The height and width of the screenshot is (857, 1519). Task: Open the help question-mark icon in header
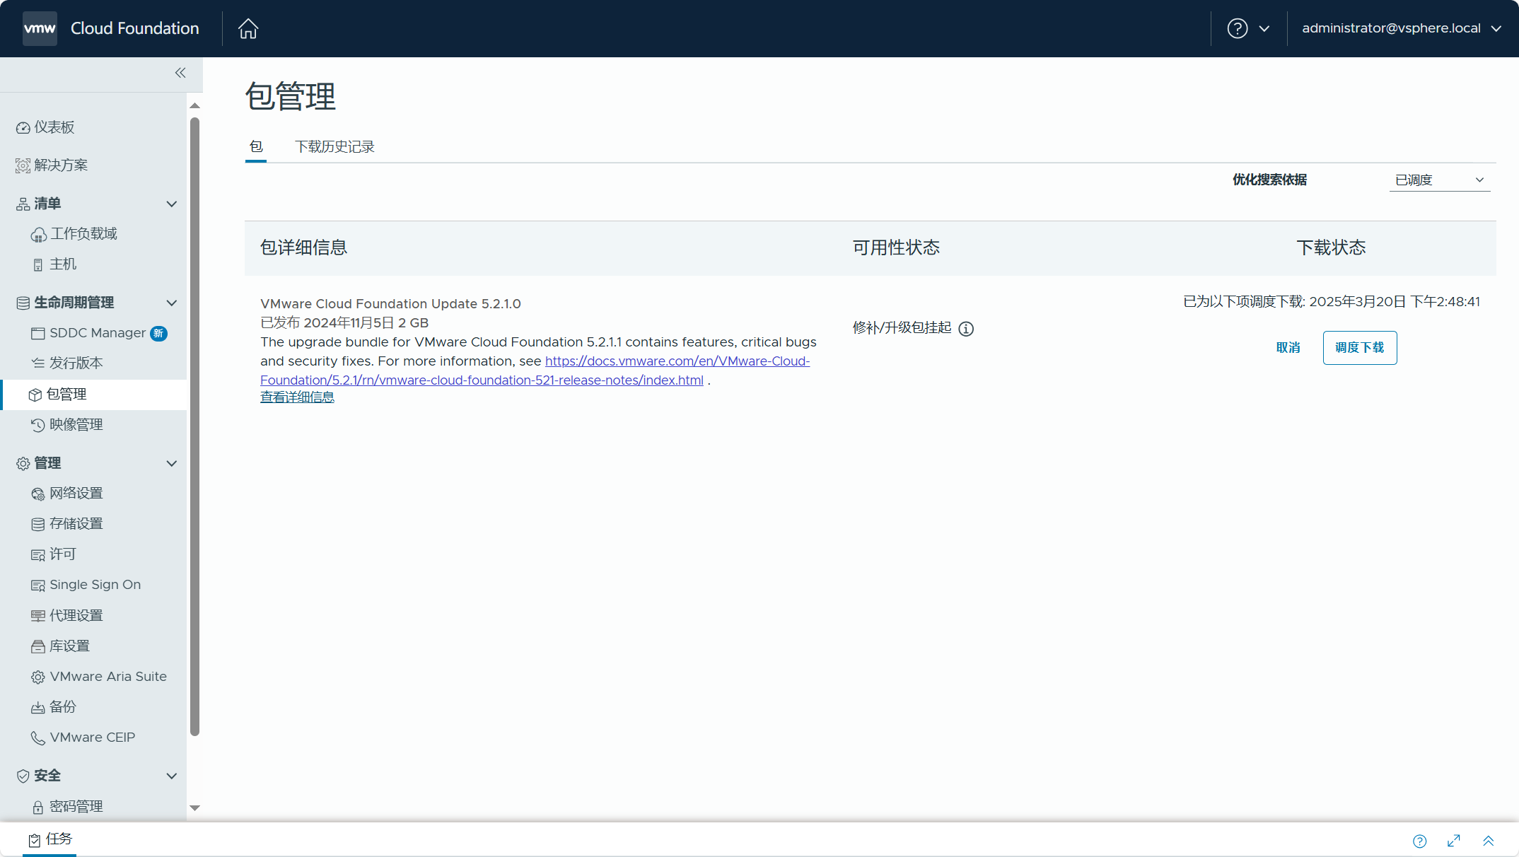[1238, 28]
